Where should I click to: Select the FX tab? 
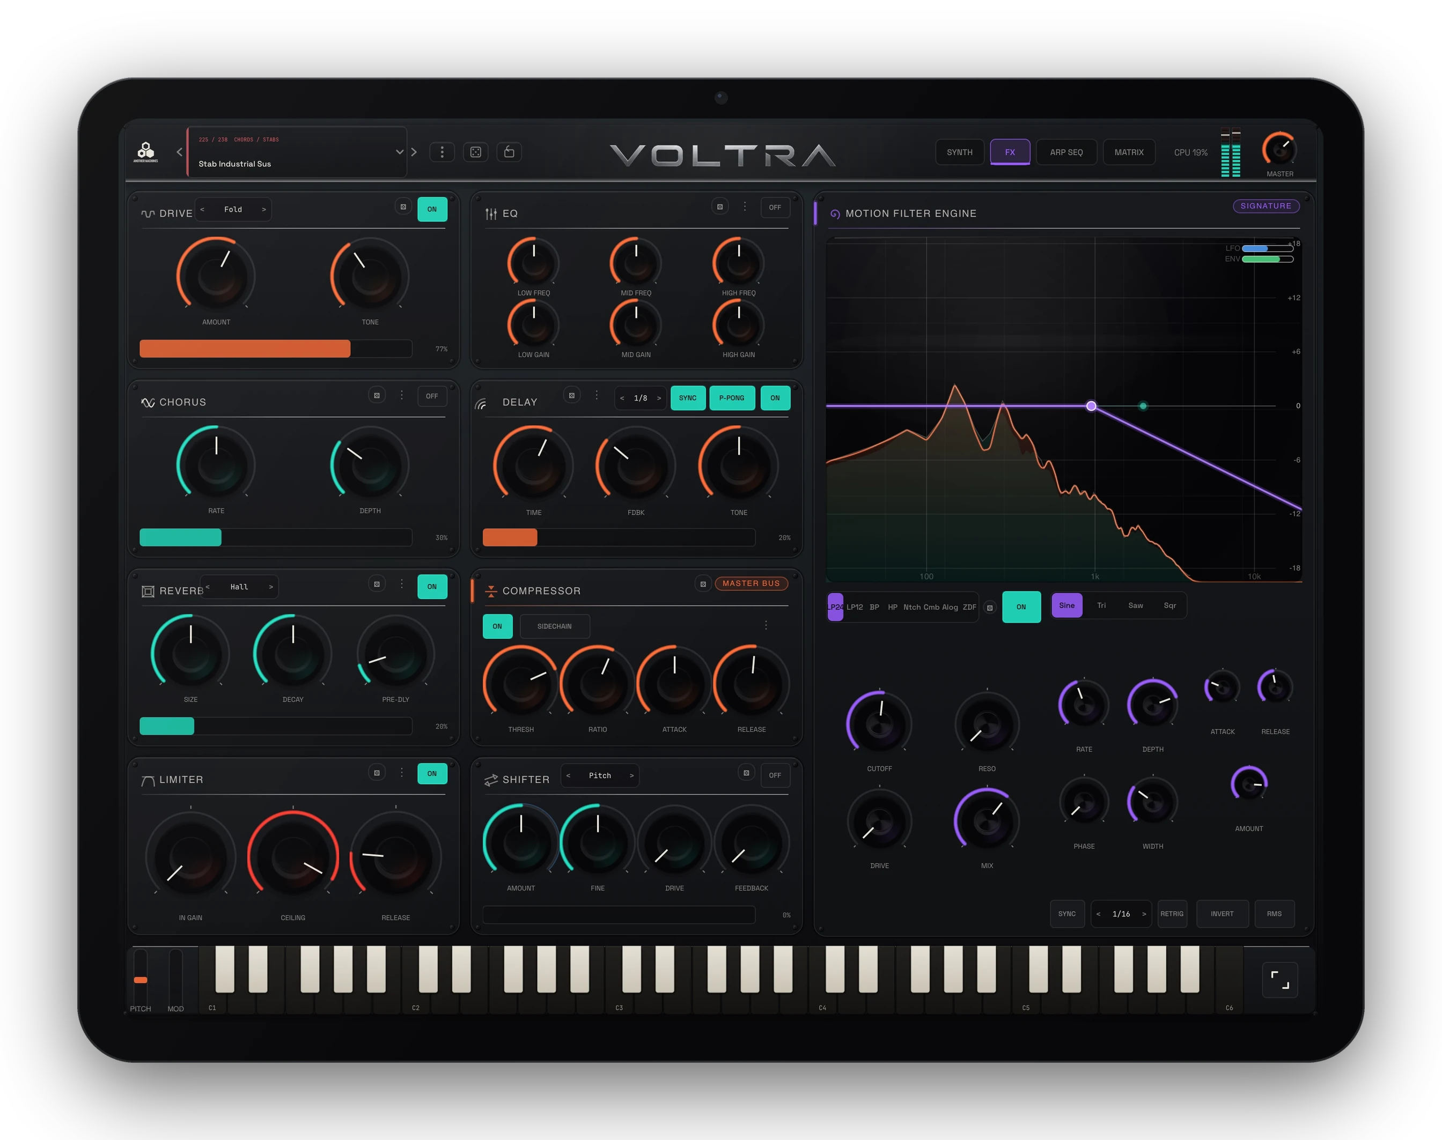(x=1010, y=152)
